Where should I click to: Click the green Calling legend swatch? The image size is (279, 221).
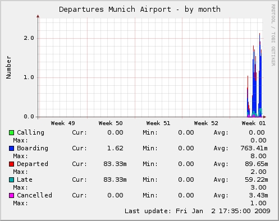(x=11, y=132)
